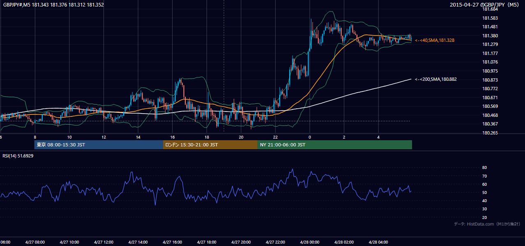Screen dimensions: 525x246
Task: Click hour tick 10 under candlestick chart
Action: click(x=69, y=137)
